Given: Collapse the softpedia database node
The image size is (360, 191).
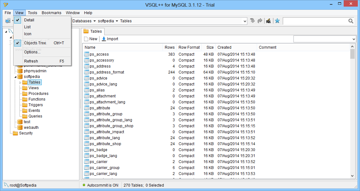Looking at the screenshot, I should [15, 77].
